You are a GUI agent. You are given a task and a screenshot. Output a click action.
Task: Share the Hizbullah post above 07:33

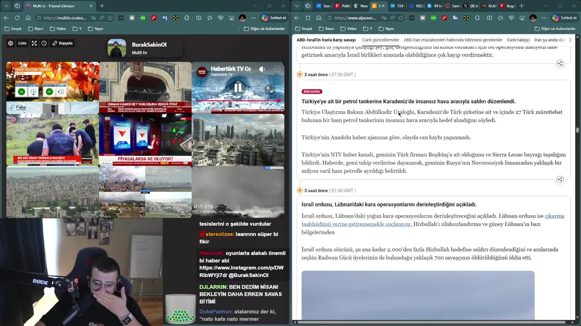point(560,64)
